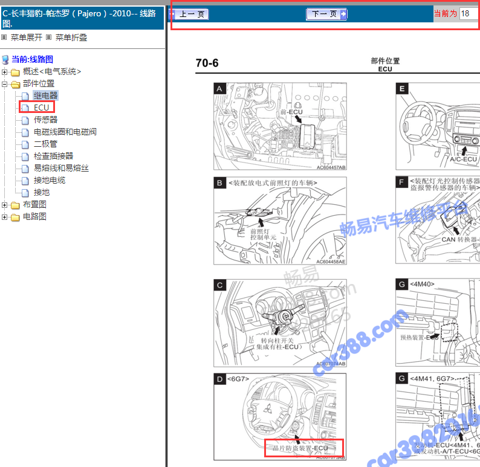
Task: Click the document icon beside 接地
Action: [25, 193]
